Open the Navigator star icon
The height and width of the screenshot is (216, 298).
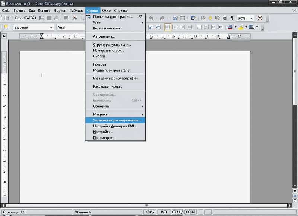210,18
